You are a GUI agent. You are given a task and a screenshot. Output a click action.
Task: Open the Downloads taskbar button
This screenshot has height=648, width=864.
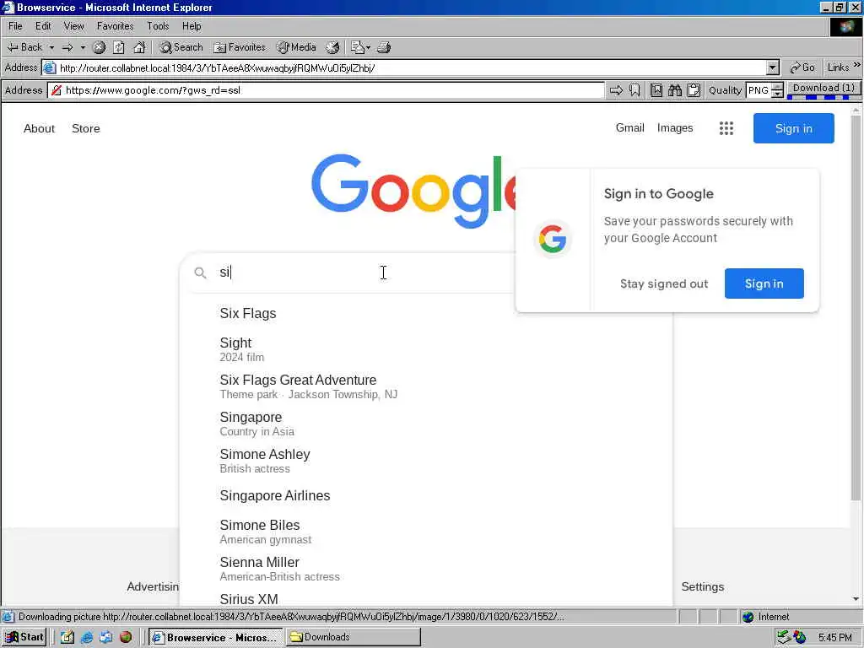pyautogui.click(x=353, y=637)
